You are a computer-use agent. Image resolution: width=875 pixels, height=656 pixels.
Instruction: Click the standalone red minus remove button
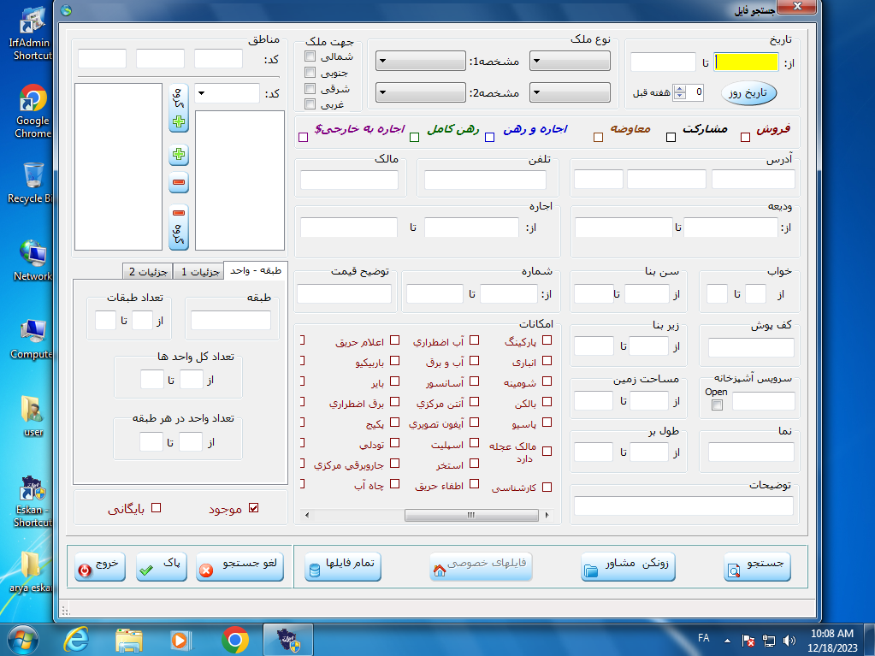(179, 182)
